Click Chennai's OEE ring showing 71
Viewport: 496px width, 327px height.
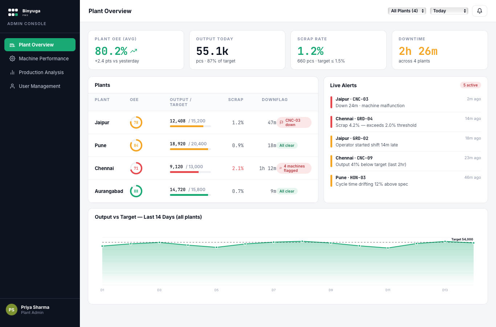pos(136,168)
